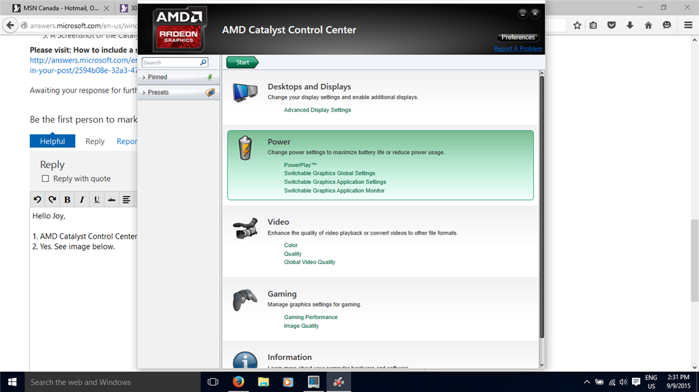Toggle italic in the reply editor

pyautogui.click(x=82, y=200)
